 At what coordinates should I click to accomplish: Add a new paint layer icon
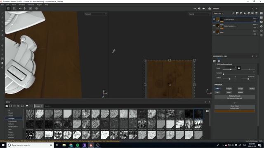(241, 13)
